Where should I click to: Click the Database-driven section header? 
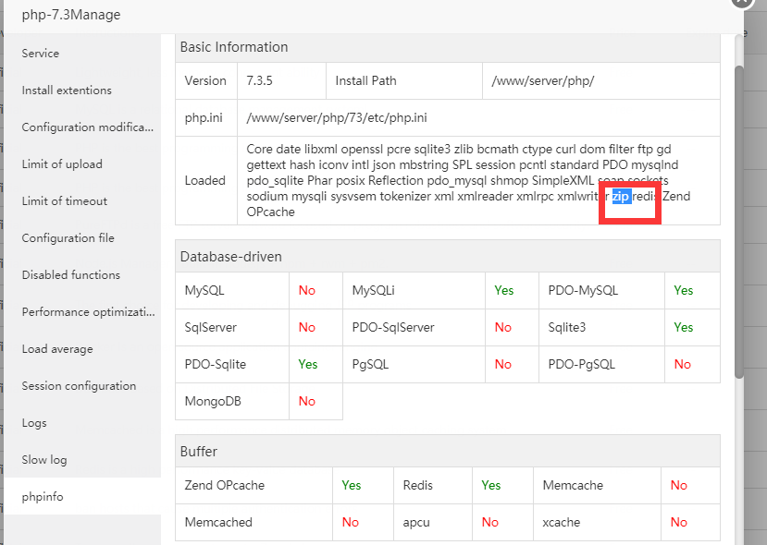231,256
